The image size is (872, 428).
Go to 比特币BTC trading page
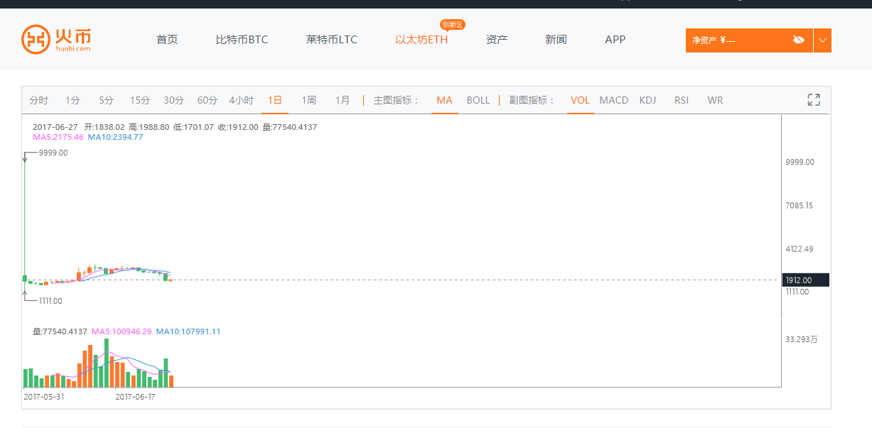click(x=242, y=40)
